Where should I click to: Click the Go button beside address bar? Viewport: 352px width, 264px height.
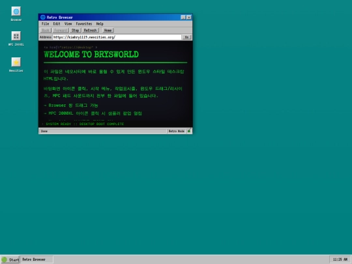click(186, 37)
